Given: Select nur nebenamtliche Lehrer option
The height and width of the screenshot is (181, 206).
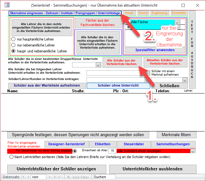Looking at the screenshot, I should (x=13, y=45).
